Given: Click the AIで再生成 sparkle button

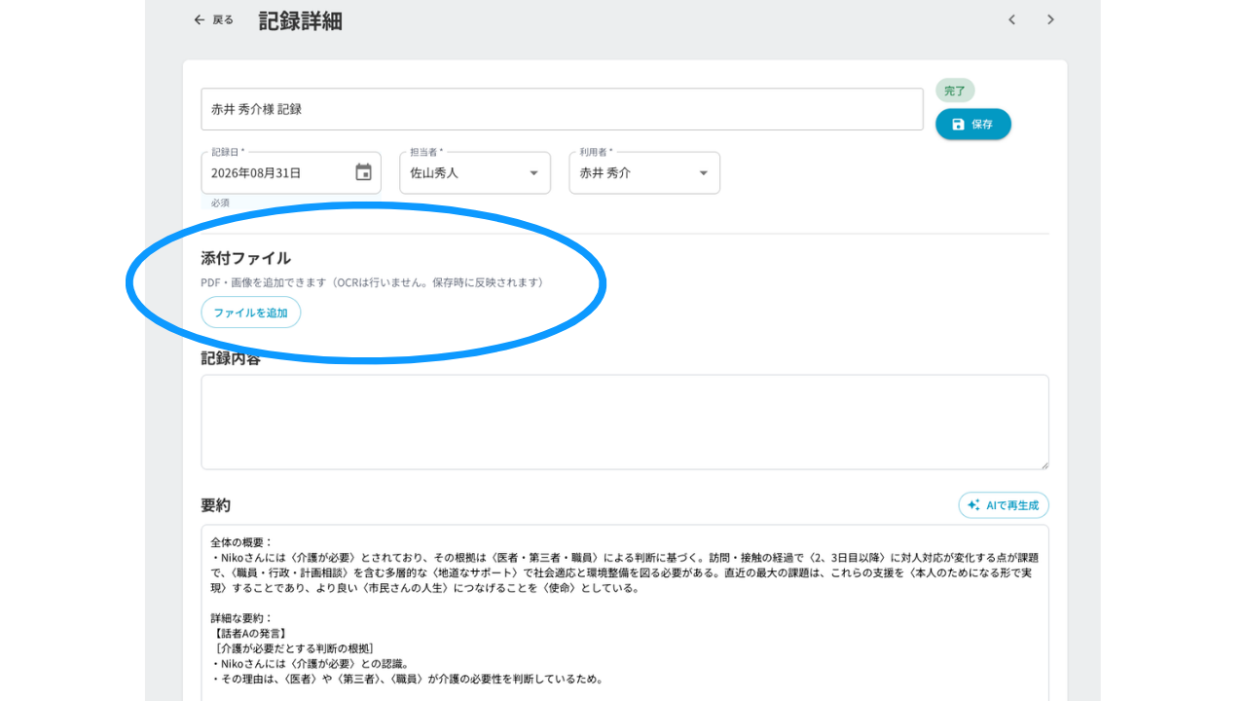Looking at the screenshot, I should [1004, 505].
